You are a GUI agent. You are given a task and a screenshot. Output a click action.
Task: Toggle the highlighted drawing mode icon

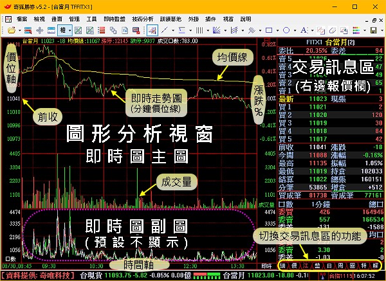152,30
